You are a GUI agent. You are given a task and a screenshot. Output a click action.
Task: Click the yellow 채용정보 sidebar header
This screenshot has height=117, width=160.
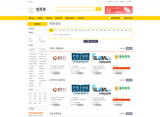point(37,24)
